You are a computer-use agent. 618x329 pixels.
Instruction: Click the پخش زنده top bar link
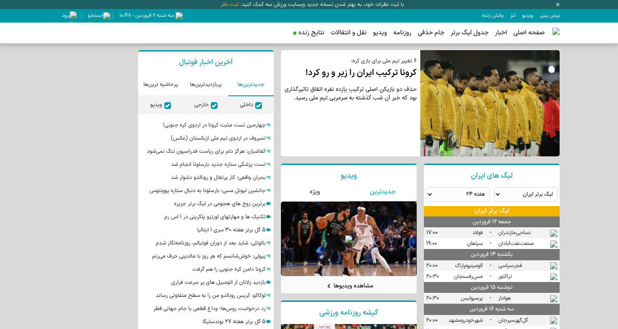(x=493, y=15)
